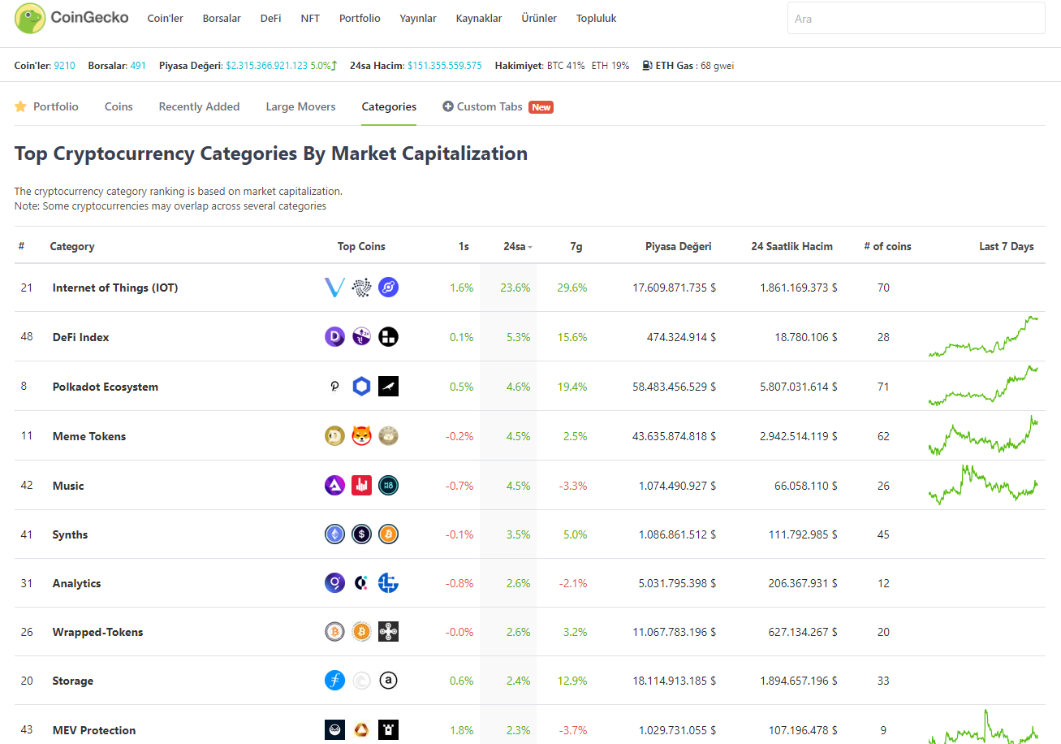Click the ETH 2x icon in DeFi Index row
This screenshot has width=1061, height=744.
(361, 337)
